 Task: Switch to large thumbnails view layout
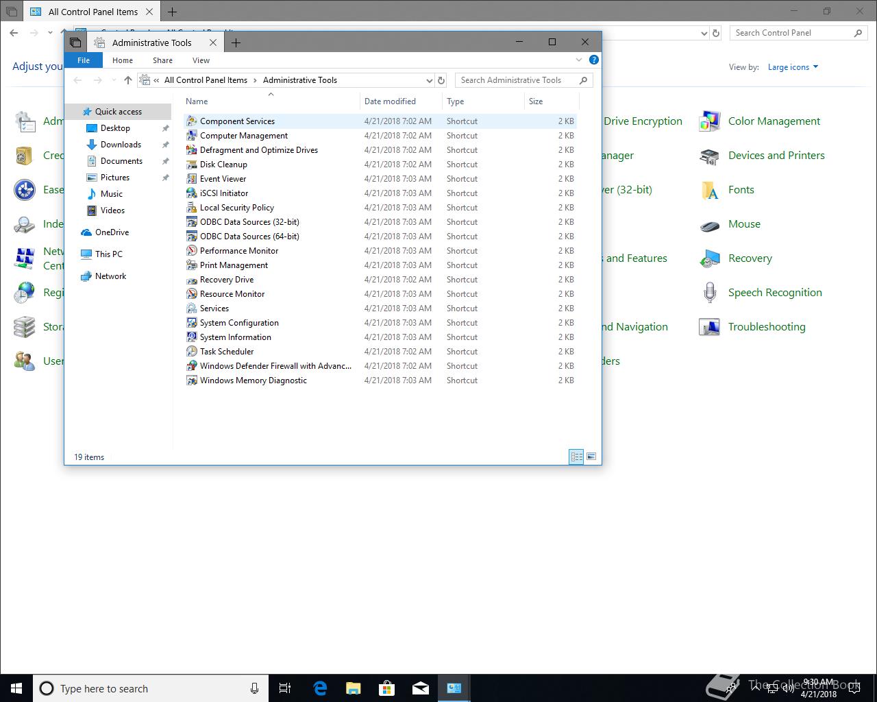(x=591, y=457)
